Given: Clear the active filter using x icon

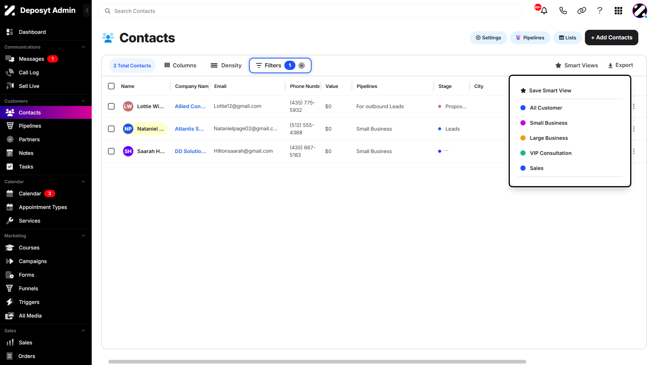Looking at the screenshot, I should pos(302,65).
